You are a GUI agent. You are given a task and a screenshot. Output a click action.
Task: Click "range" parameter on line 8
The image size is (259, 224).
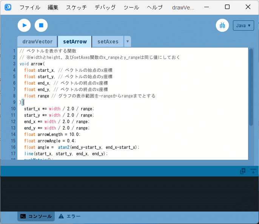[43, 96]
